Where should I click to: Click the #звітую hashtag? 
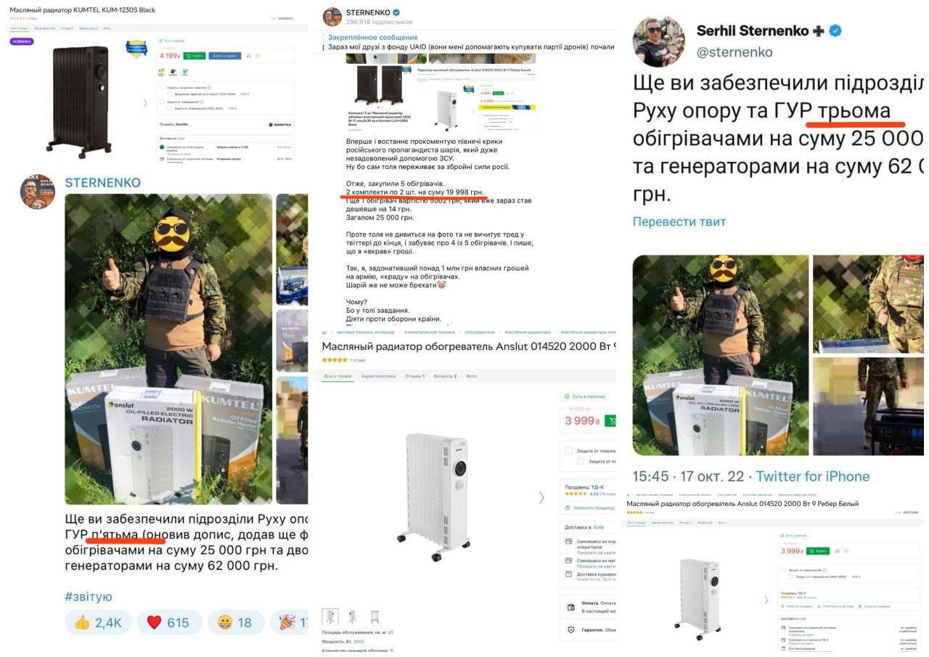(89, 597)
